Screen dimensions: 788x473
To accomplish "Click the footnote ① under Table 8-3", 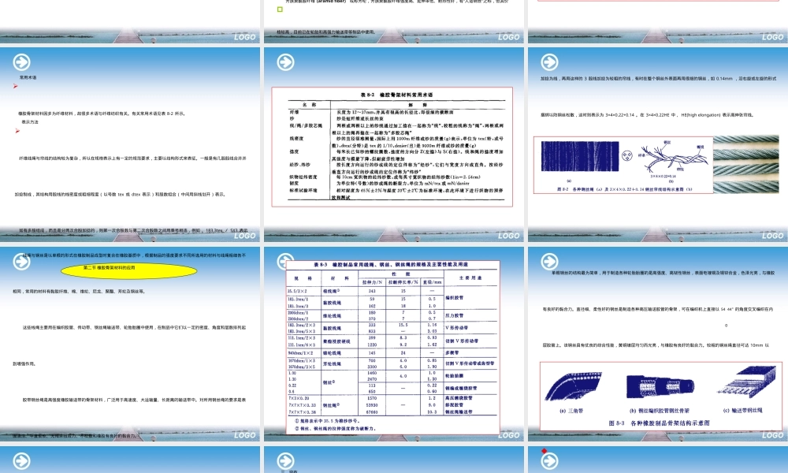I will [x=326, y=421].
